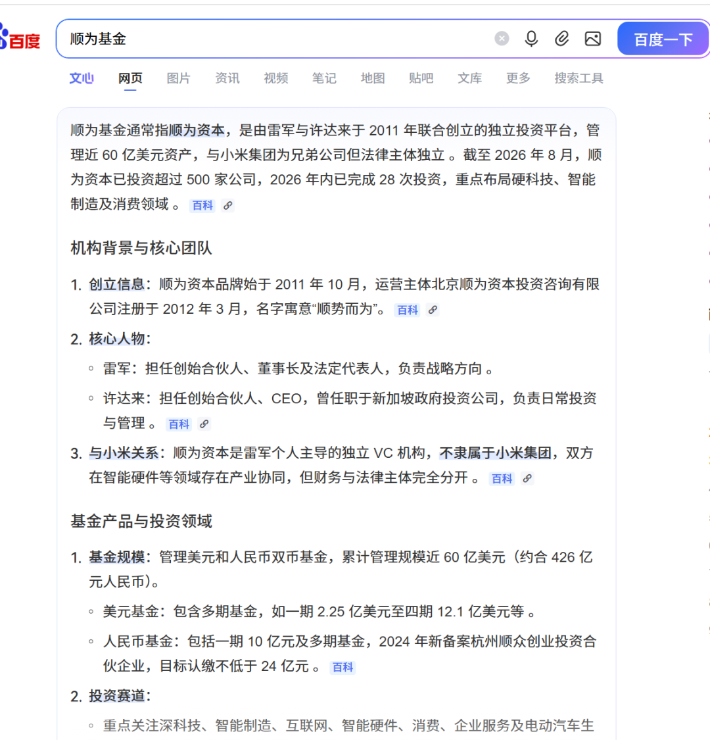The height and width of the screenshot is (740, 710).
Task: Click the 核心人物 list label
Action: tap(116, 338)
